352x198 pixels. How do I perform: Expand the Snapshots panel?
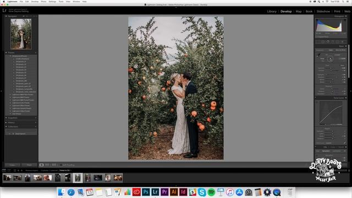[x=6, y=118]
